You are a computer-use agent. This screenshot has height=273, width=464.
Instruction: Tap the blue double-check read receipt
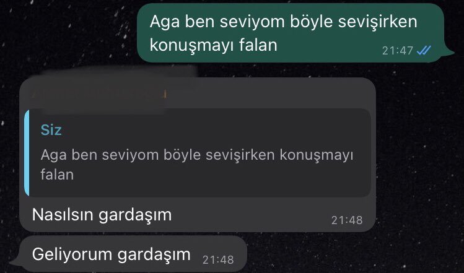pos(424,51)
